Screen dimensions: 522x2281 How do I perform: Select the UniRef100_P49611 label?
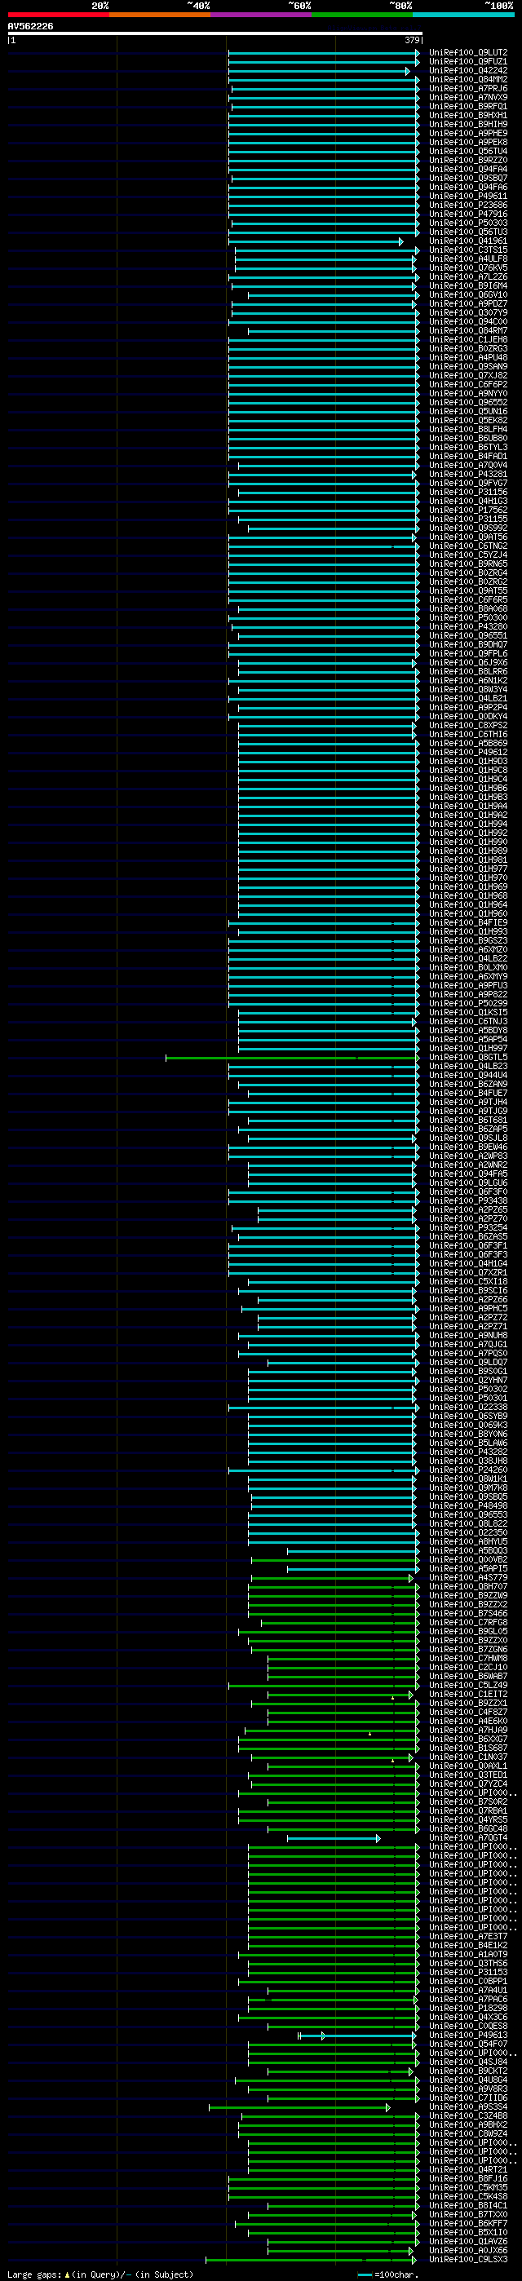469,197
